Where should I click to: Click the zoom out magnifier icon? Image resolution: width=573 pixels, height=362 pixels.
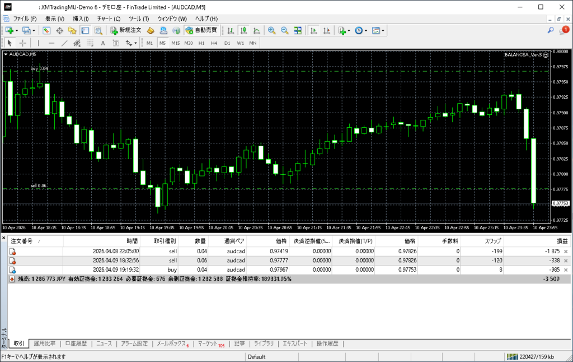coord(284,30)
